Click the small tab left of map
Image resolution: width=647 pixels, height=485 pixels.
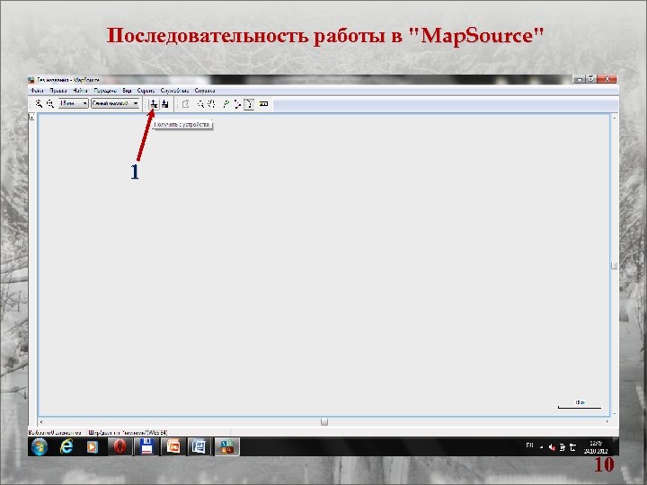[x=31, y=118]
